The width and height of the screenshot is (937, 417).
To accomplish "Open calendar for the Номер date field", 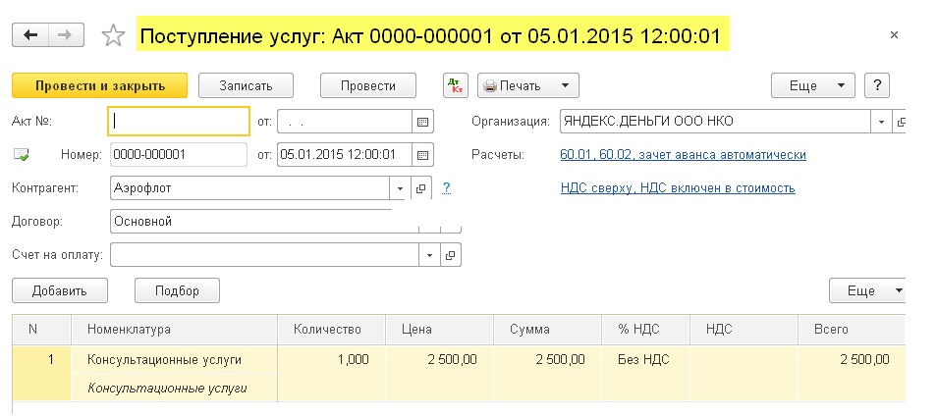I will pyautogui.click(x=422, y=154).
